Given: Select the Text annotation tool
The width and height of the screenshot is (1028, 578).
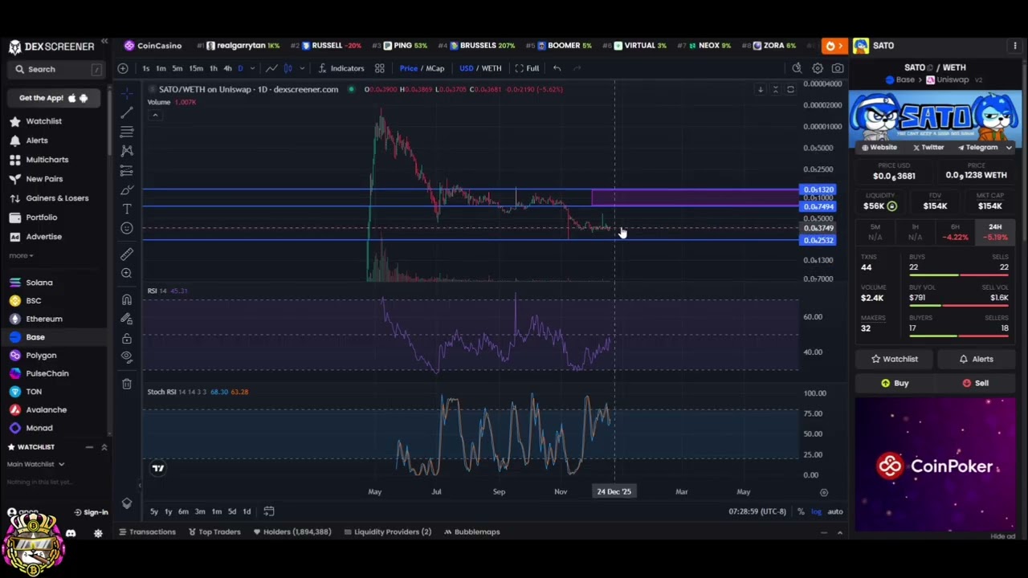Looking at the screenshot, I should tap(126, 209).
